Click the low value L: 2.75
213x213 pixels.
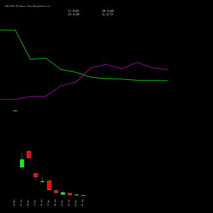tap(108, 14)
